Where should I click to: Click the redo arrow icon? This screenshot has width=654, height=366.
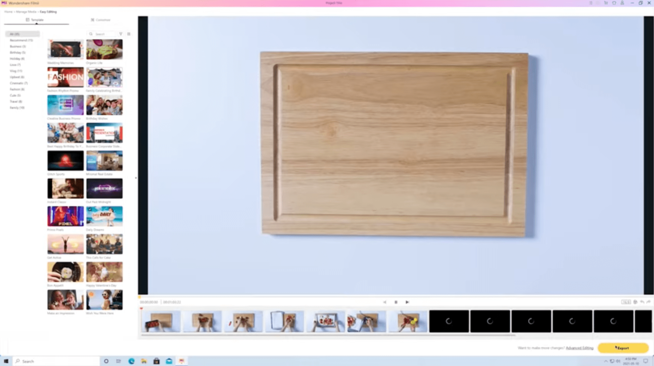648,302
